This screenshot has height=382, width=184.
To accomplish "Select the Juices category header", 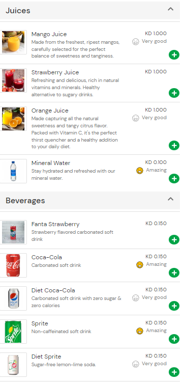I will click(x=90, y=11).
